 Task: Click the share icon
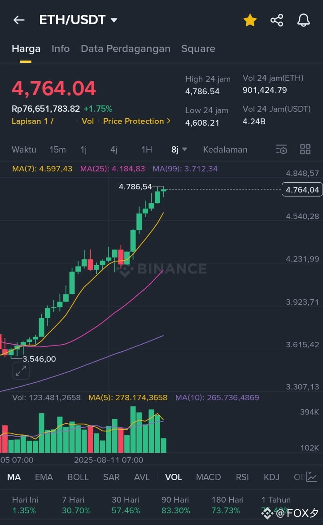(x=277, y=20)
